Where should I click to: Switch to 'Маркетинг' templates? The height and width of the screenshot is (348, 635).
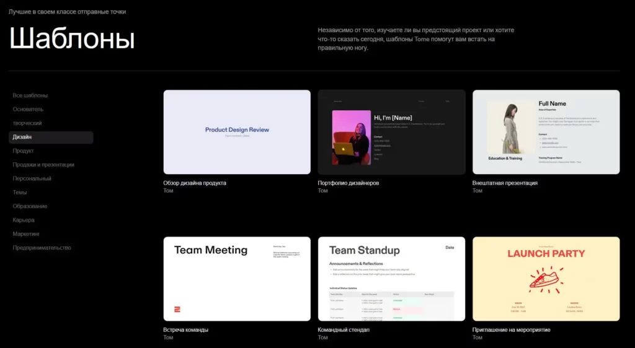(x=26, y=234)
